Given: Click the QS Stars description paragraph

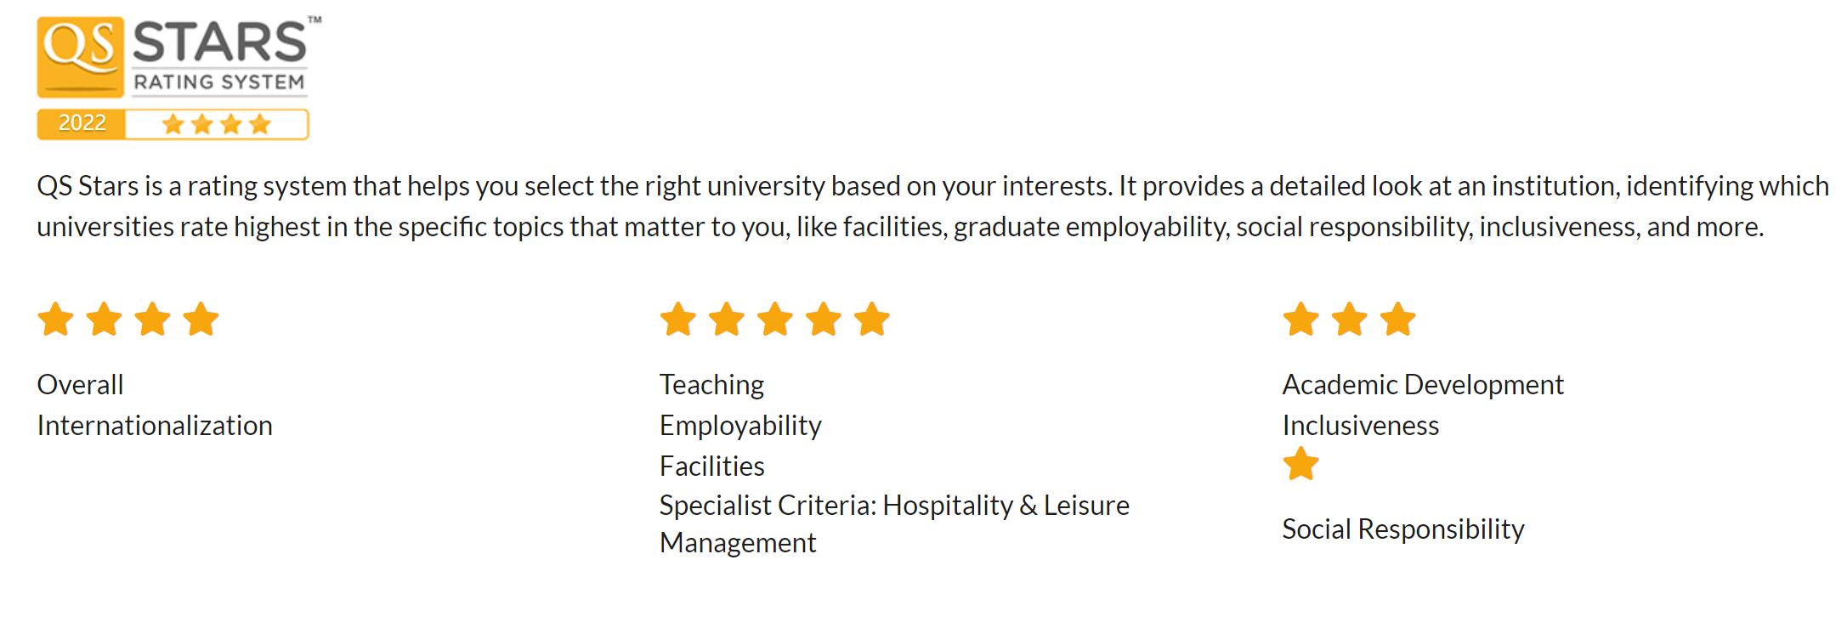Looking at the screenshot, I should pyautogui.click(x=932, y=206).
